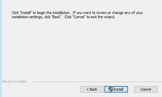This screenshot has height=97, width=162.
Task: Click the UAC shield icon on Install
Action: 111,89
